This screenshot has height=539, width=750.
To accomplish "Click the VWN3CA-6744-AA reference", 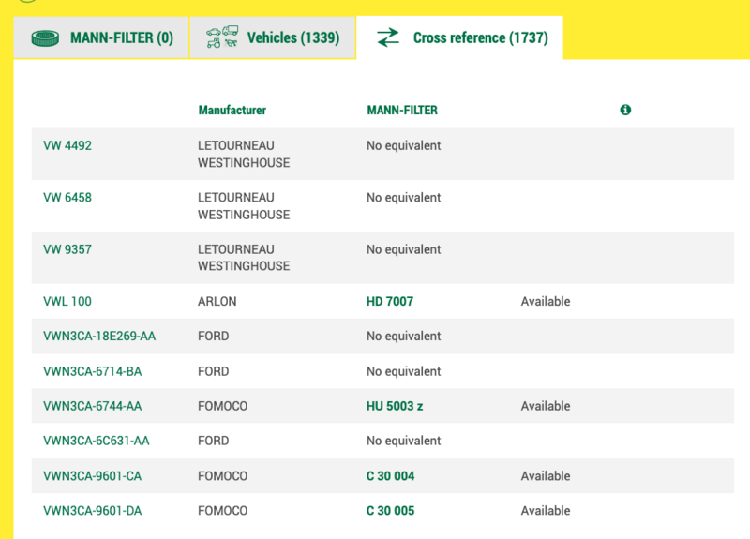I will pyautogui.click(x=92, y=406).
